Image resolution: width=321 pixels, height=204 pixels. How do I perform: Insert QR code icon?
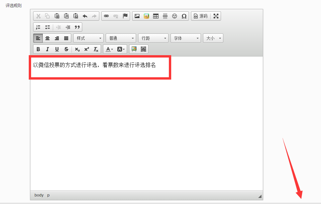pyautogui.click(x=143, y=49)
